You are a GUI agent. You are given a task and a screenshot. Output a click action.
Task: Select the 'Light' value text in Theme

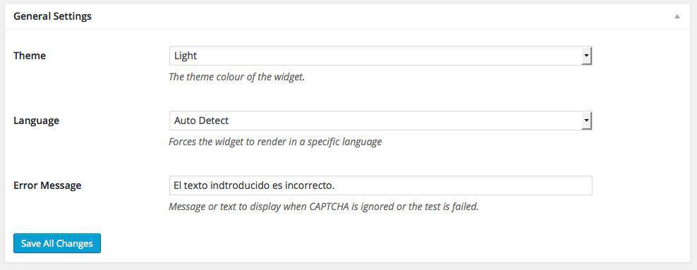[186, 56]
